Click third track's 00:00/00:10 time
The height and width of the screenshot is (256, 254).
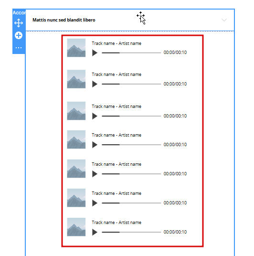(x=175, y=116)
